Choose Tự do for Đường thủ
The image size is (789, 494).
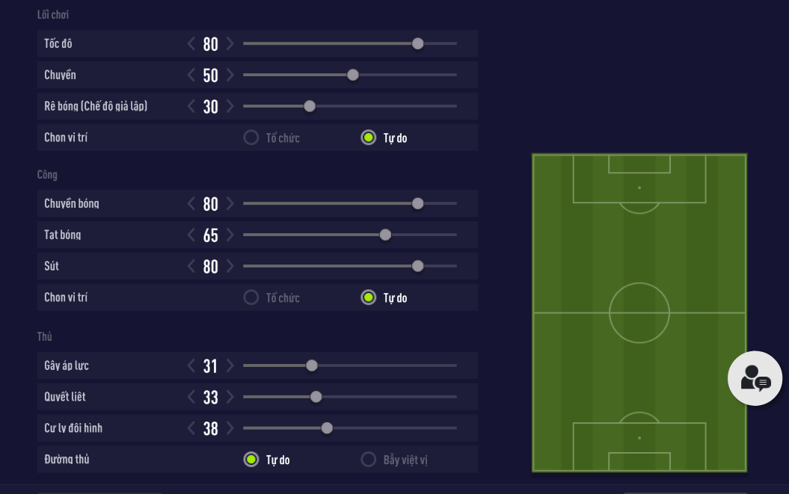coord(251,460)
